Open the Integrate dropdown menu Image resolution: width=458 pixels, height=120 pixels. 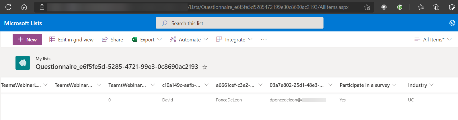(x=234, y=39)
